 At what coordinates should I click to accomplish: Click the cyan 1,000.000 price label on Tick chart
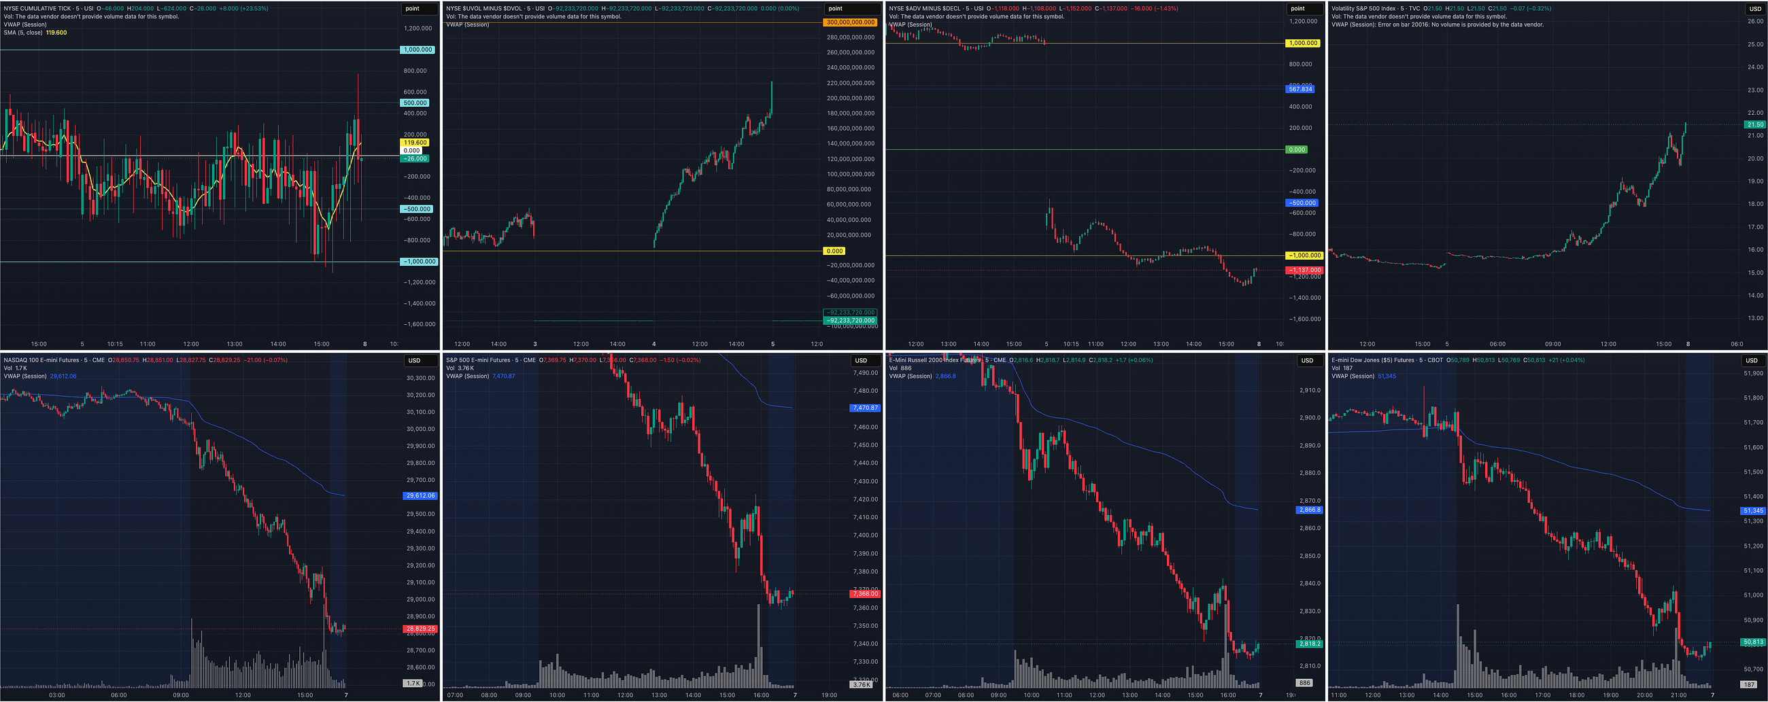(x=418, y=50)
